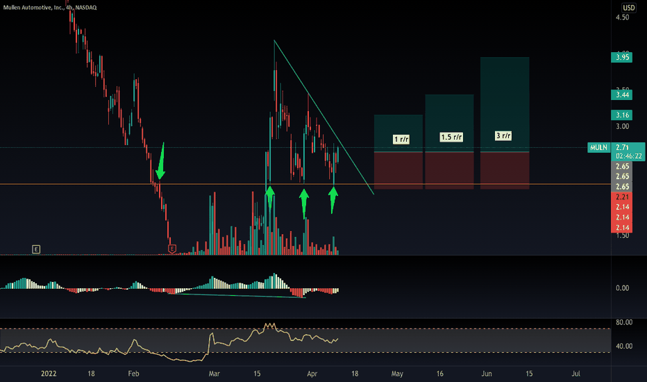Select the 1 r/r position label
The width and height of the screenshot is (647, 382).
click(x=401, y=139)
